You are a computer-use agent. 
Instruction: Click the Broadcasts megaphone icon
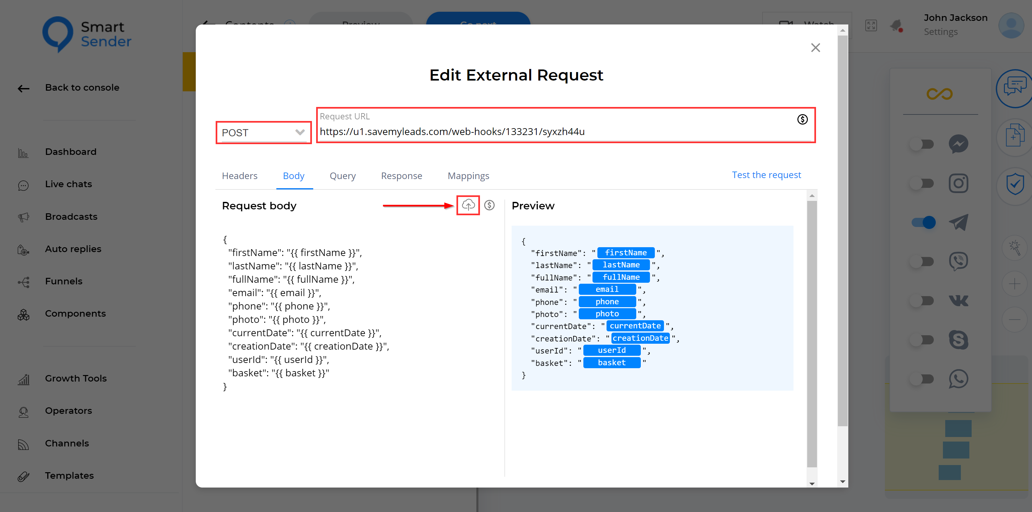coord(23,218)
